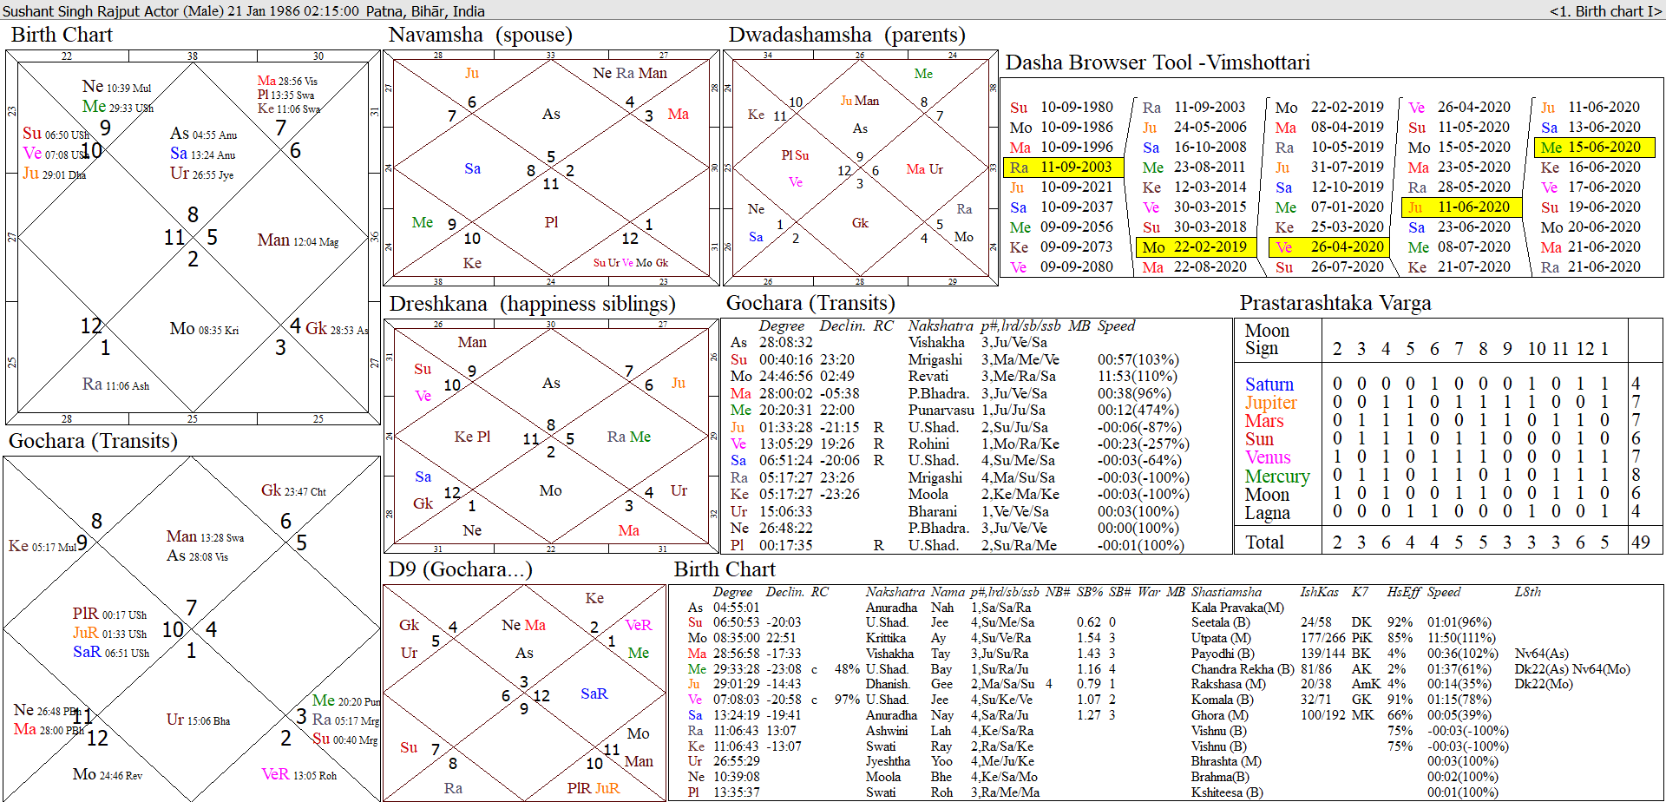Select the Saturn row label in Prastarashtaka Varga
This screenshot has height=802, width=1666.
pyautogui.click(x=1269, y=385)
